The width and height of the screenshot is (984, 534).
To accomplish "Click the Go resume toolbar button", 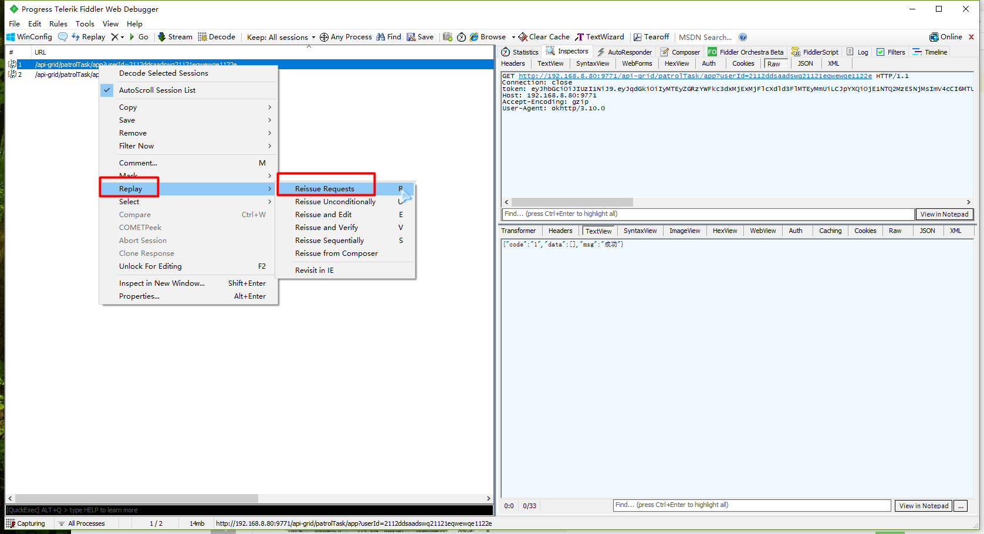I will pyautogui.click(x=138, y=36).
